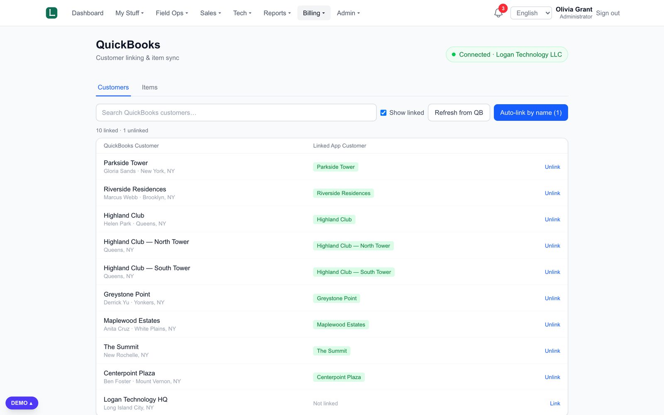This screenshot has height=415, width=664.
Task: Unlink The Summit customer
Action: (x=552, y=351)
